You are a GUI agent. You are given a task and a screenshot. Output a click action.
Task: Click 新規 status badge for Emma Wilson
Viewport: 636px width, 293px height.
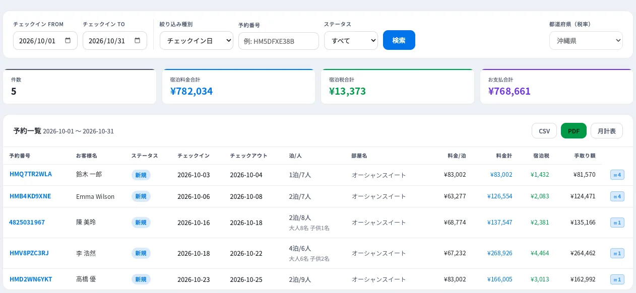[141, 196]
